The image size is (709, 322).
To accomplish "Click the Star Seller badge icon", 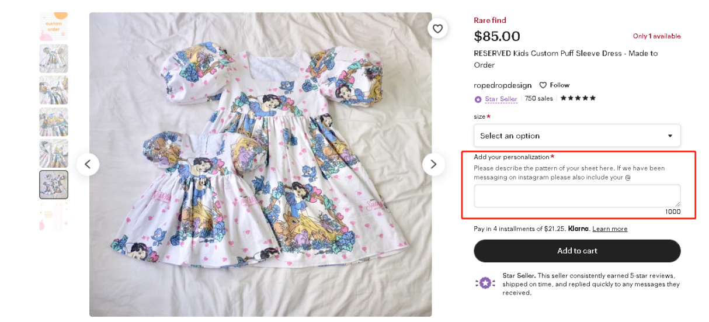I will coord(478,99).
